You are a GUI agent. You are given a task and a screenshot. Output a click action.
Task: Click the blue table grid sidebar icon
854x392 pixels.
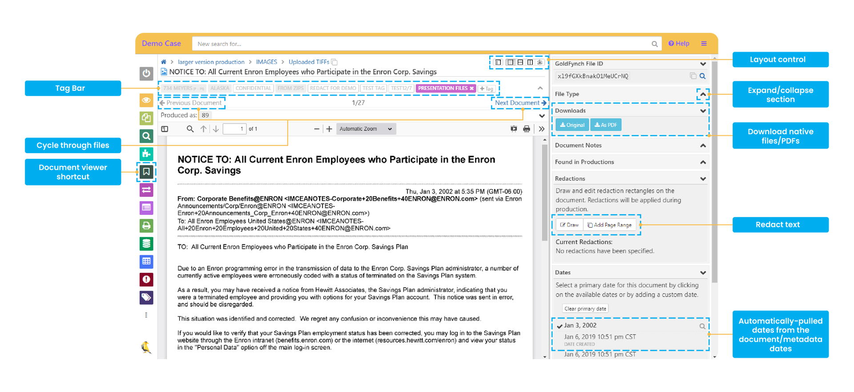146,261
